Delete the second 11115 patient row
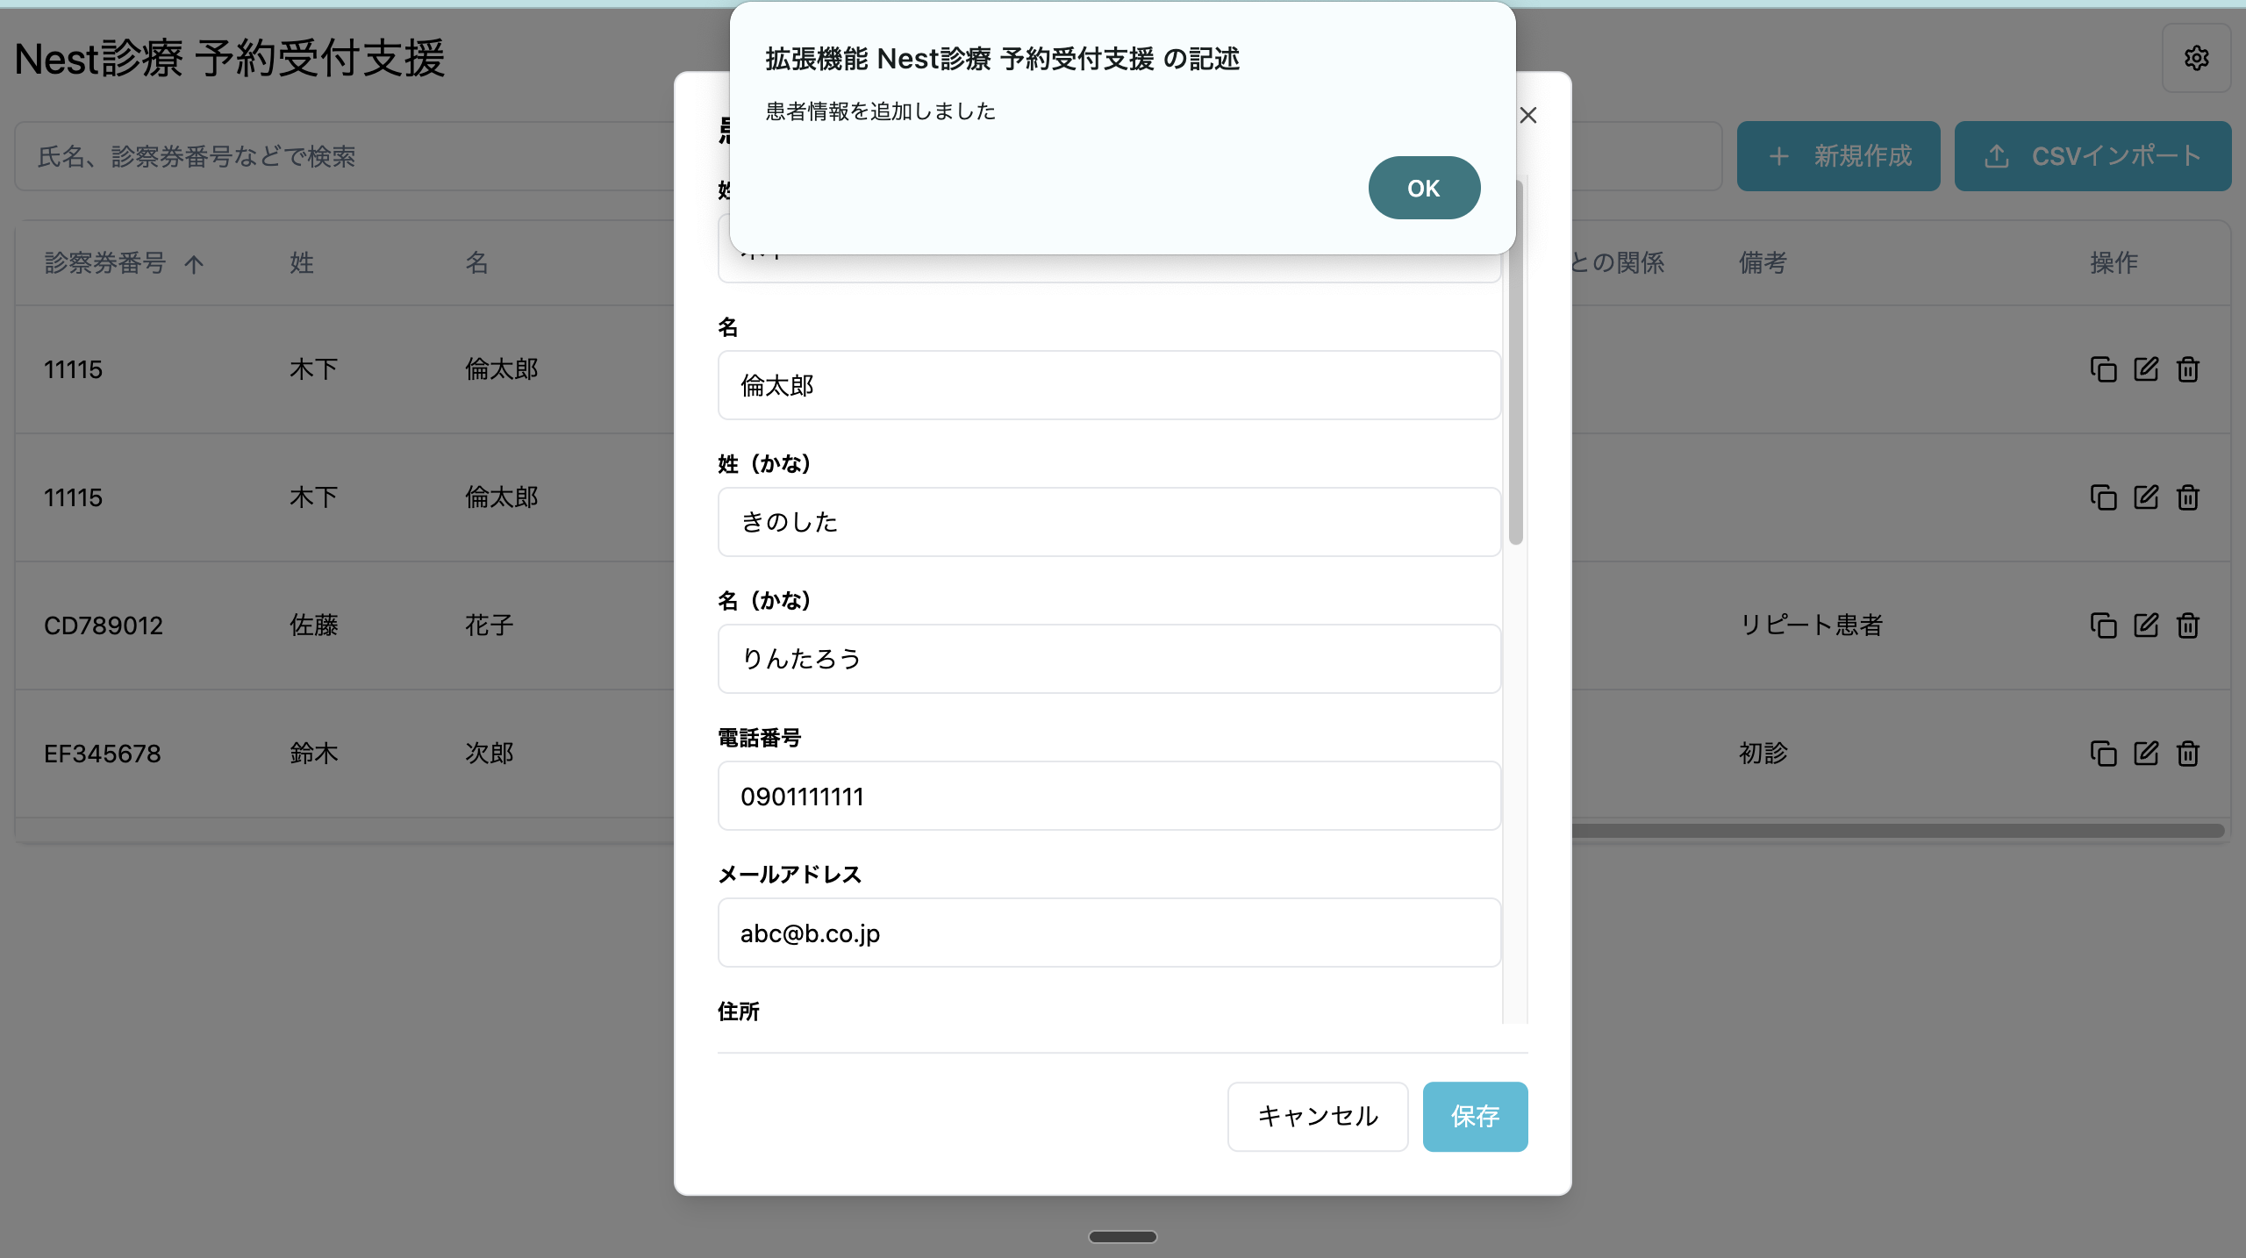This screenshot has width=2246, height=1258. click(2187, 497)
